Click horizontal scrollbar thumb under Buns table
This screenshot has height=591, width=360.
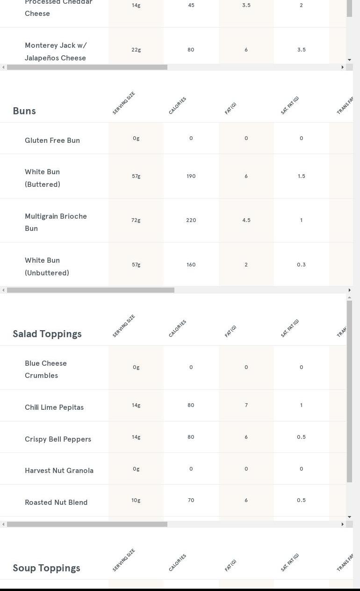tap(91, 290)
